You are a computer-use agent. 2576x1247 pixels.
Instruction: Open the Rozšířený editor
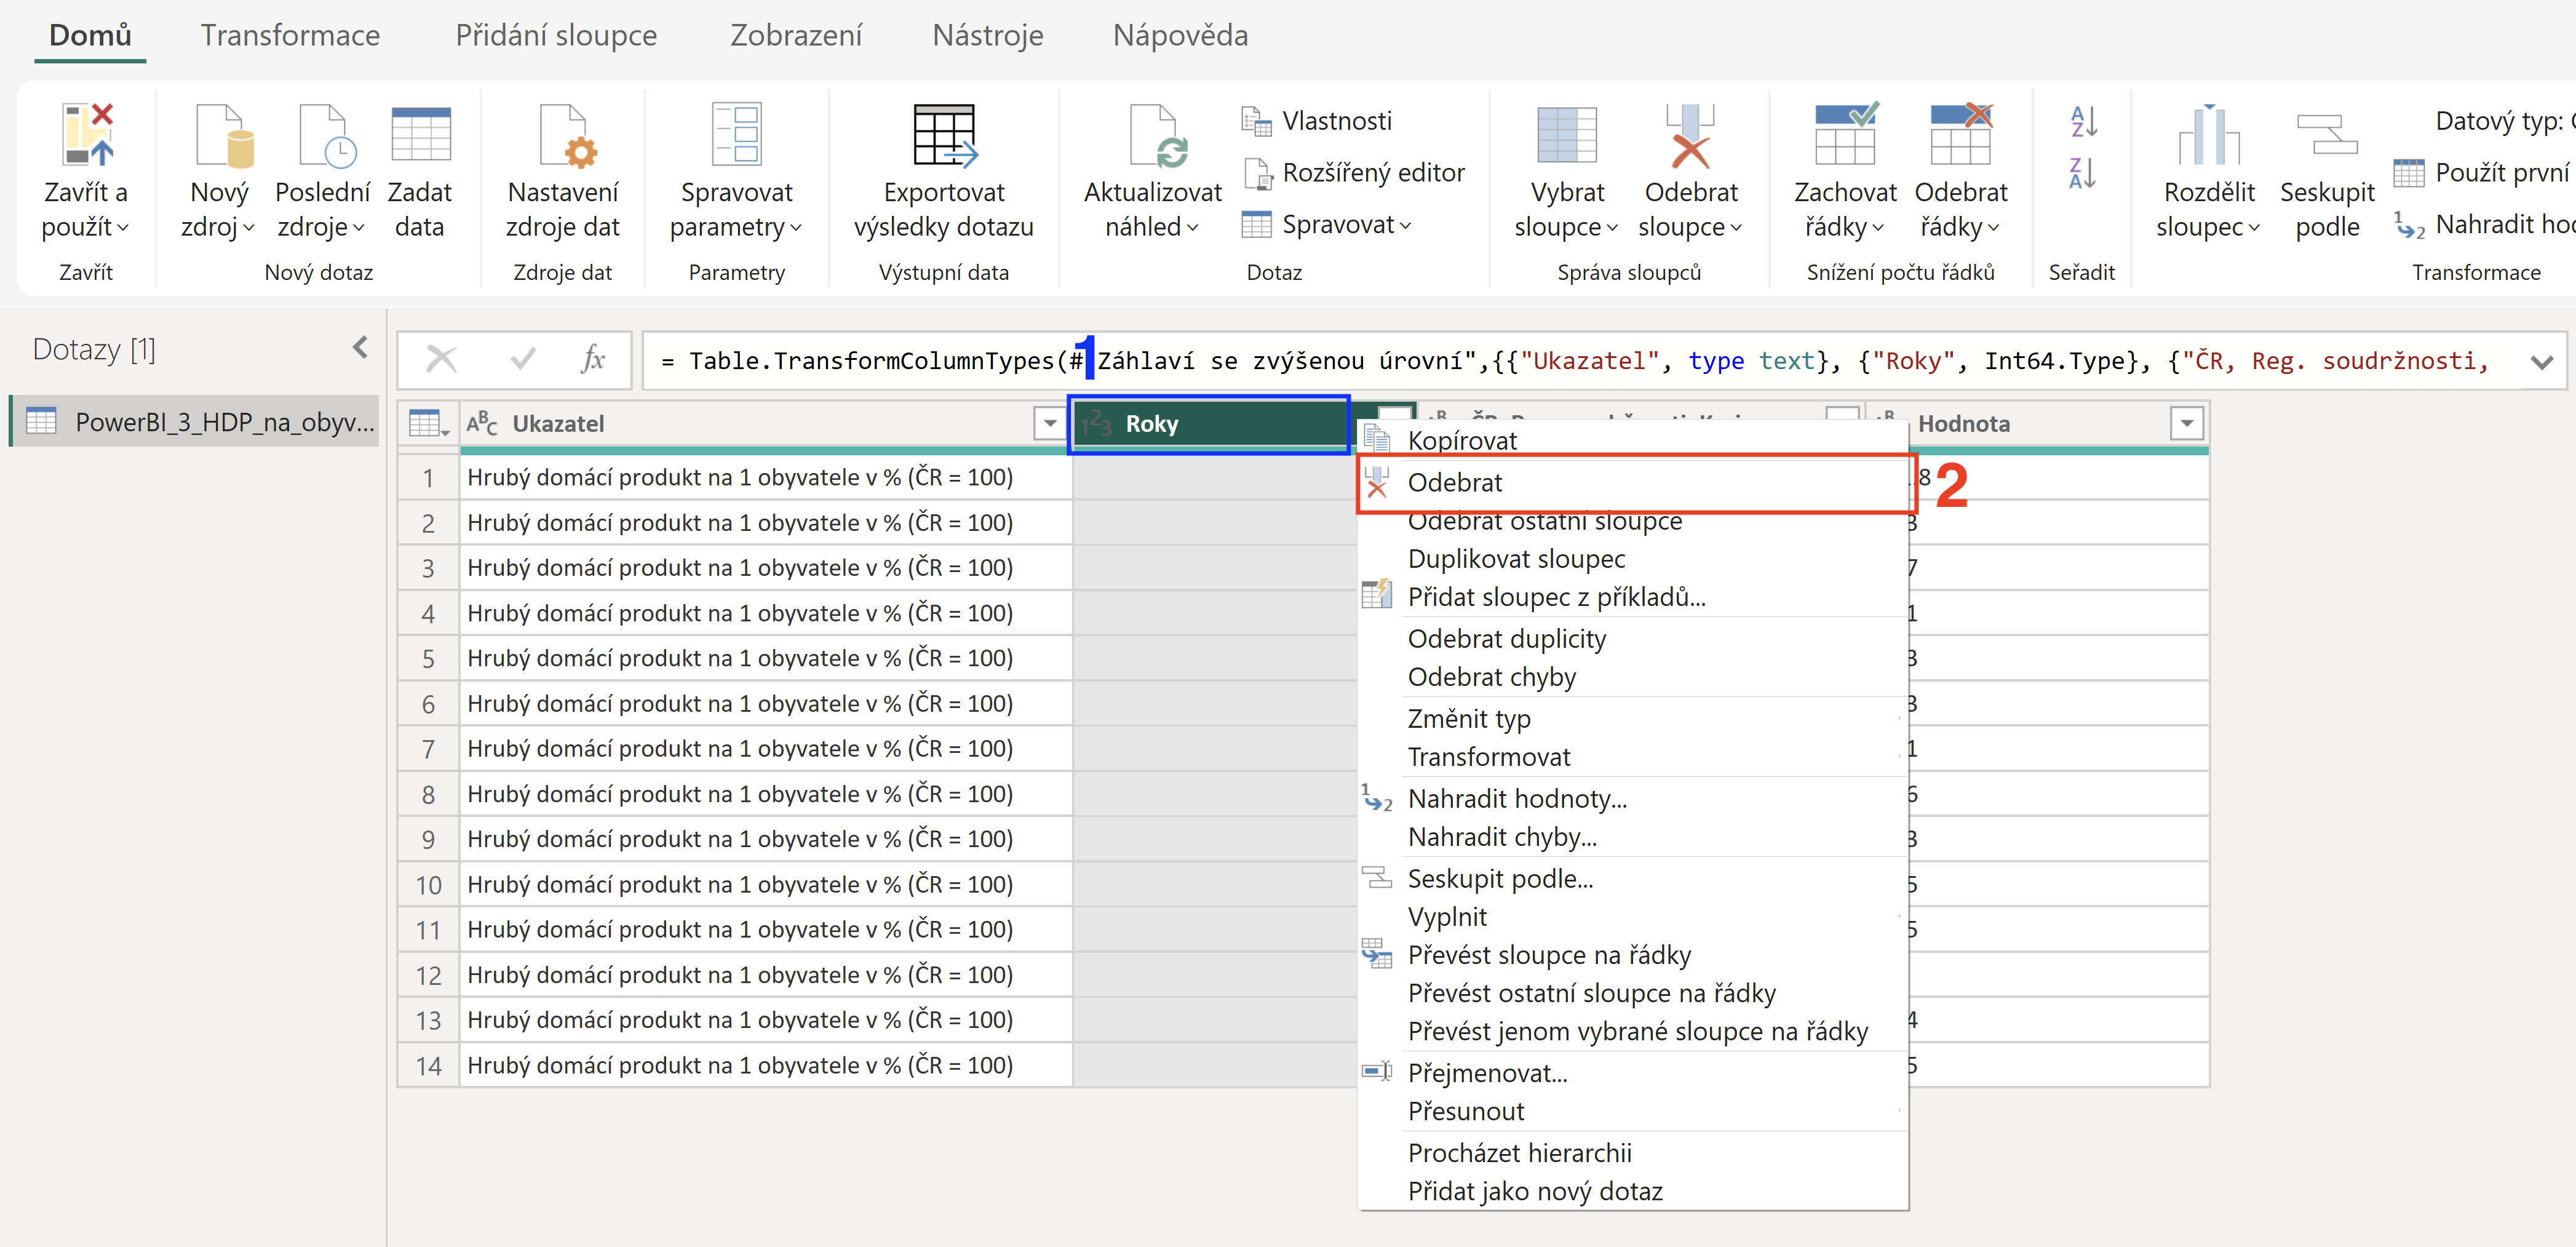tap(1353, 173)
